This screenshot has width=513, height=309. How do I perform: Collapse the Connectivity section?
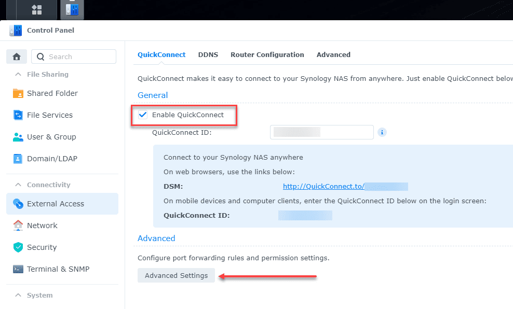pyautogui.click(x=18, y=185)
